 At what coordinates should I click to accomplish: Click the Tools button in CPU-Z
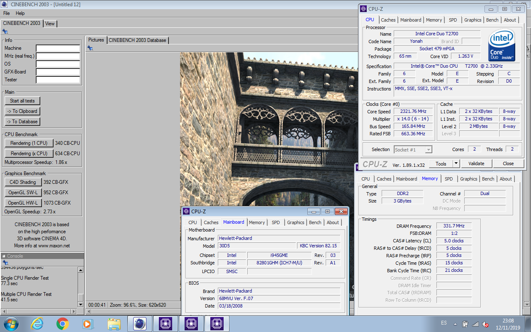coord(441,164)
